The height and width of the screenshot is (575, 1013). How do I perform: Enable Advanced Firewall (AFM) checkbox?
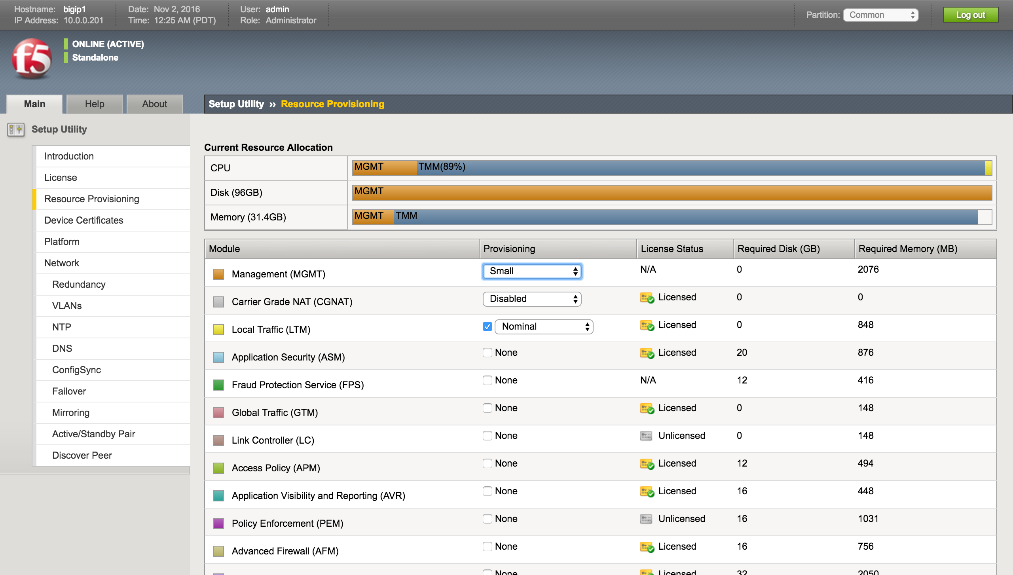[488, 547]
